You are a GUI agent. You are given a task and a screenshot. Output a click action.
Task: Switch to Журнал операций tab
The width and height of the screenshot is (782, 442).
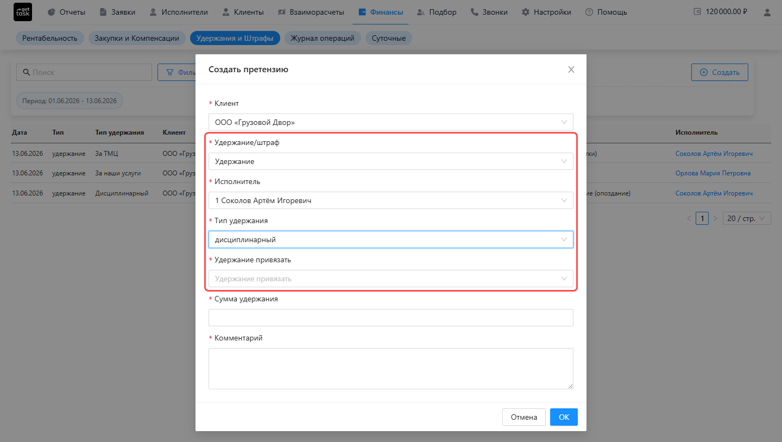[323, 38]
